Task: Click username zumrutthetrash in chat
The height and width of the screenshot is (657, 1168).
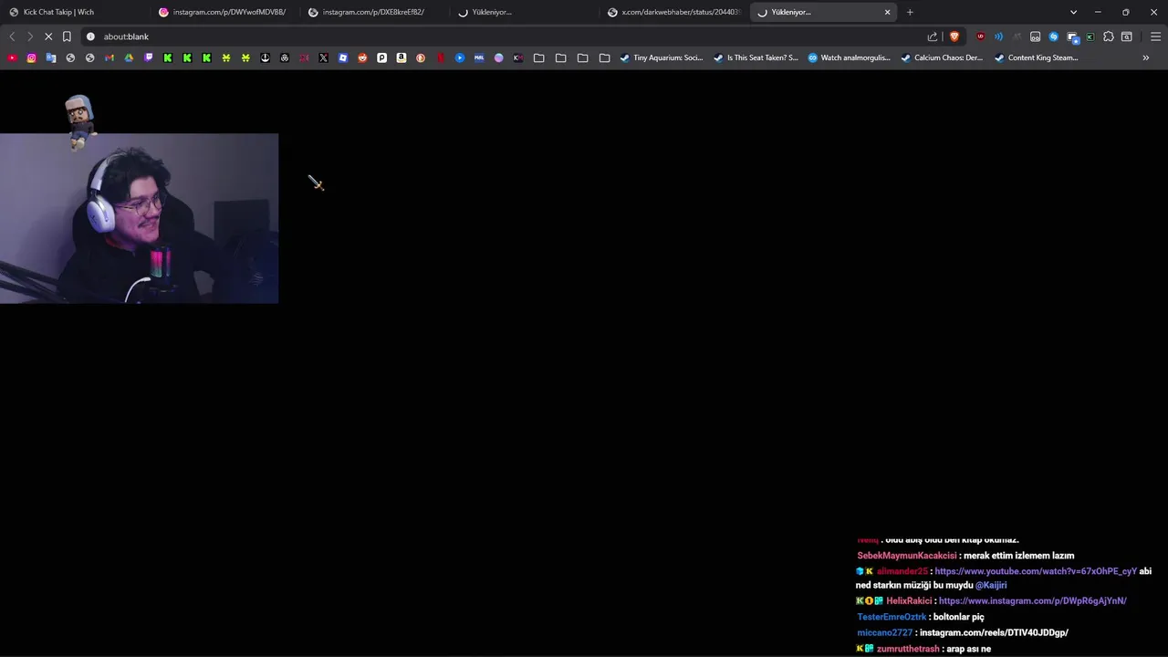Action: pos(908,649)
